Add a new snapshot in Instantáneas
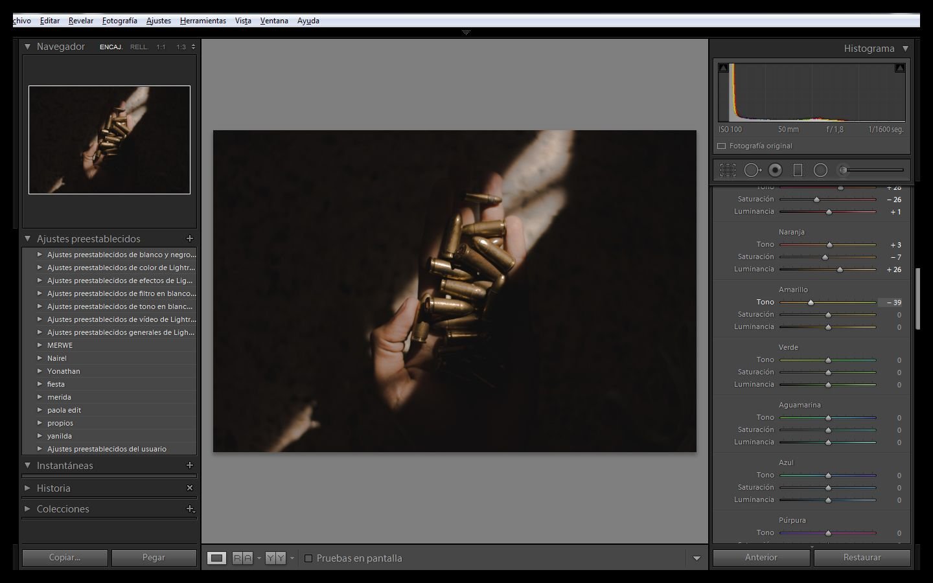 pos(190,465)
